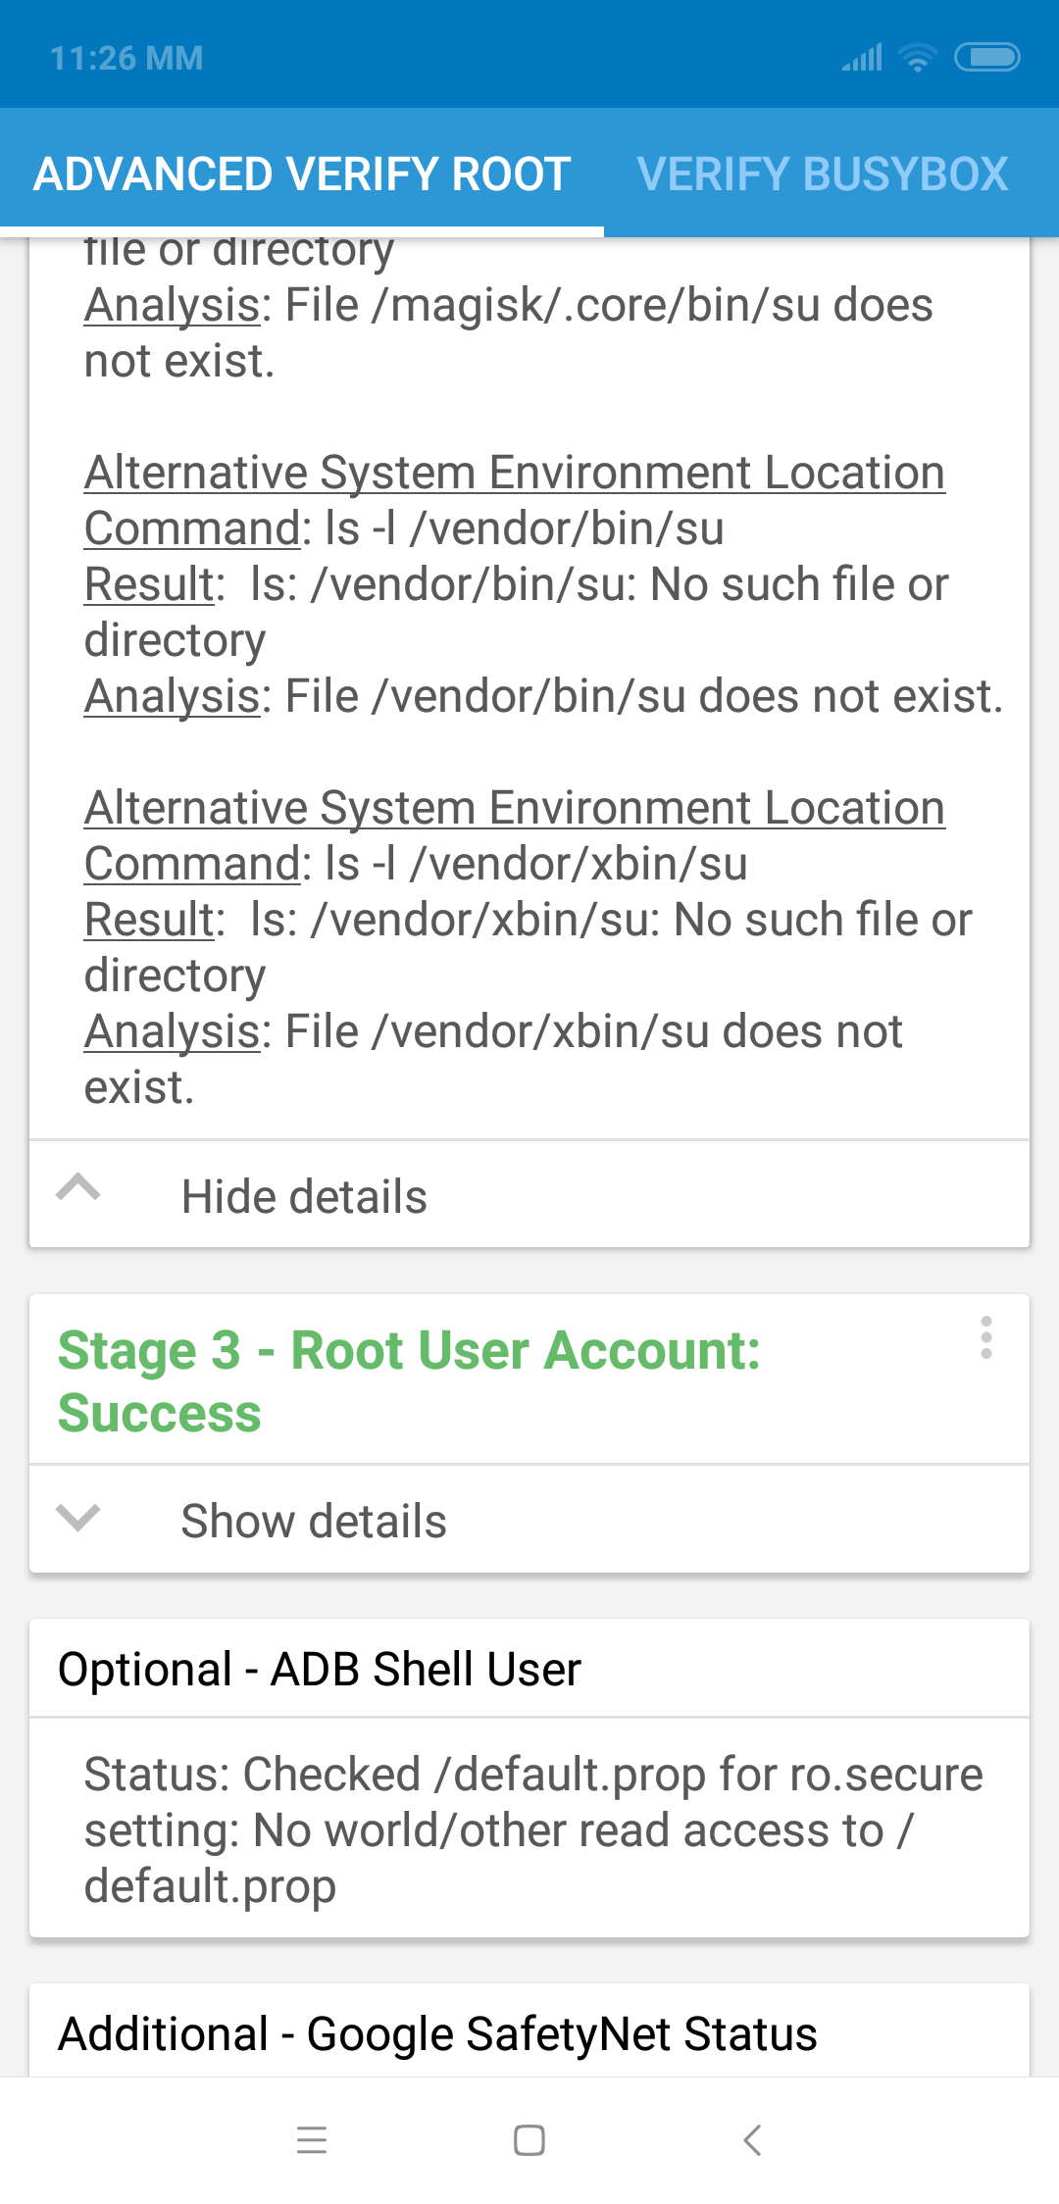The image size is (1059, 2204).
Task: Tap the clock in the status bar
Action: click(x=126, y=59)
